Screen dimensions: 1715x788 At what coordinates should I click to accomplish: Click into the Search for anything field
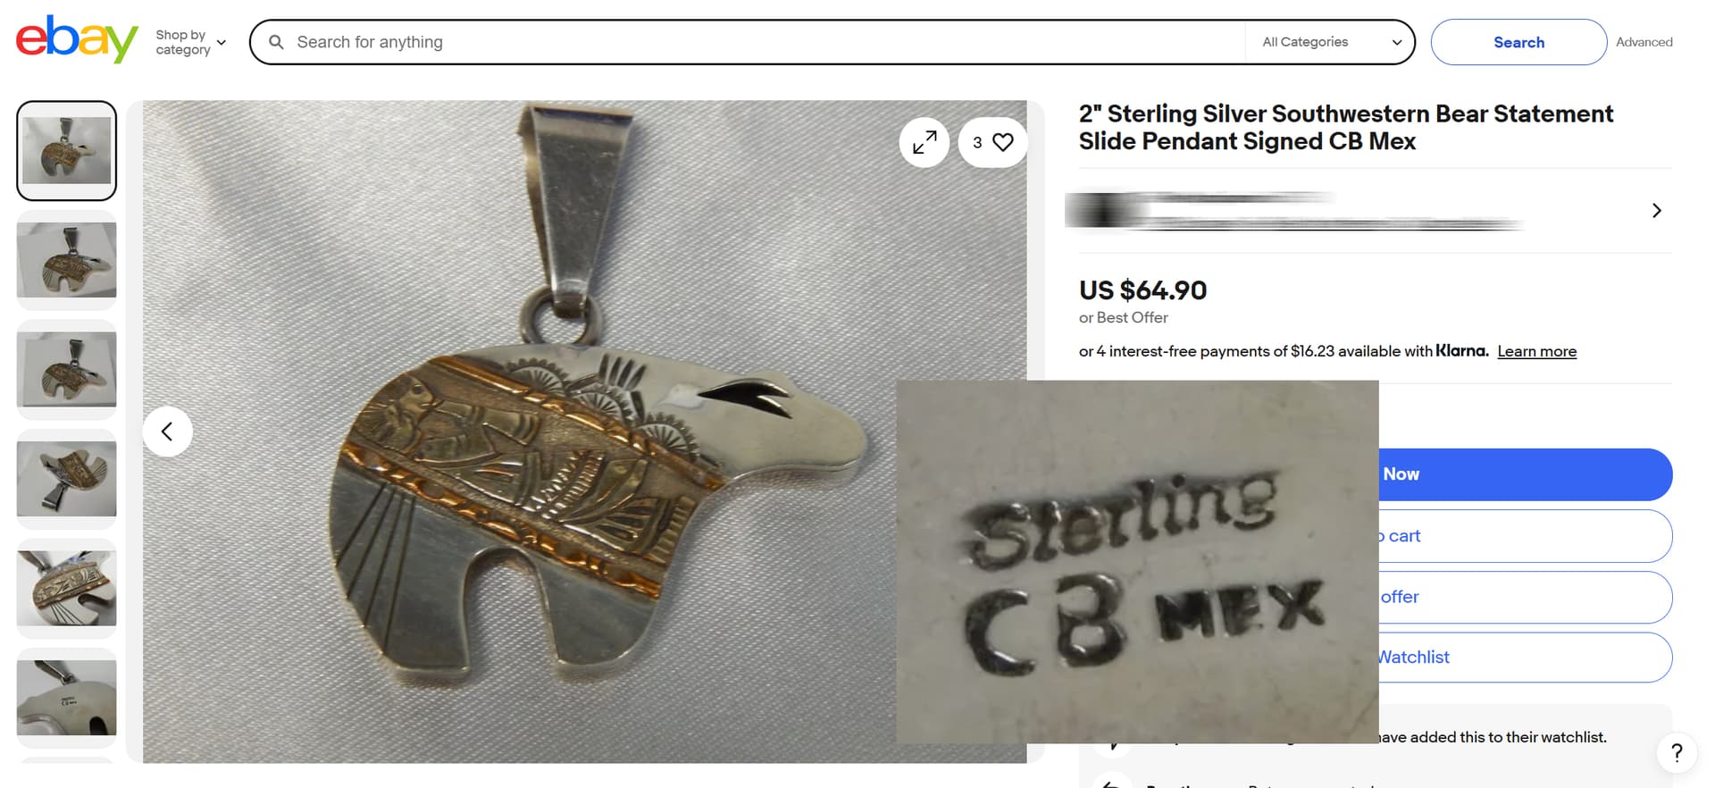(768, 42)
